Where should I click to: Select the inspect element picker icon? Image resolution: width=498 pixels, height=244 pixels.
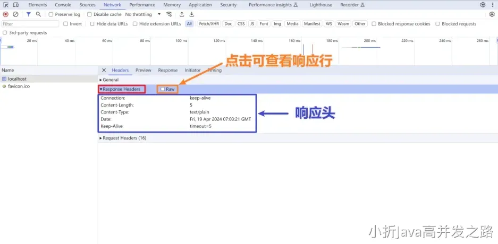tap(6, 5)
